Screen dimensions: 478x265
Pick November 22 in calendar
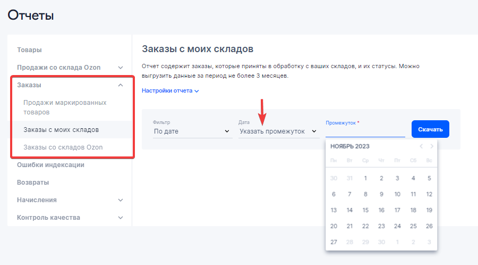(365, 226)
